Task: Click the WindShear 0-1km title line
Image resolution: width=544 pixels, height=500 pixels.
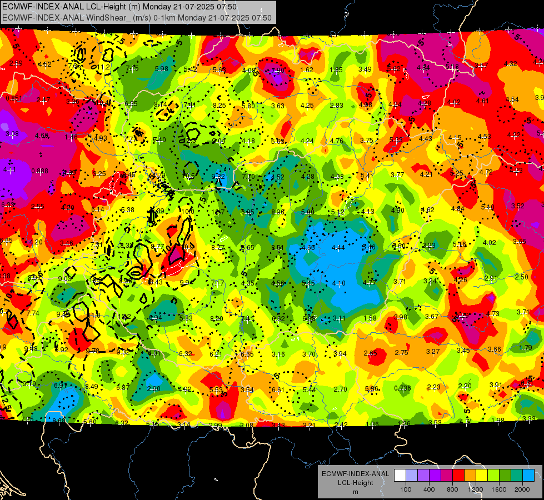Action: [137, 18]
